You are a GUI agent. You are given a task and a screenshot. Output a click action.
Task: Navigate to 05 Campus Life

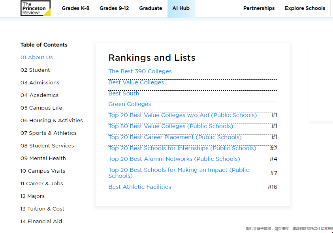[41, 108]
